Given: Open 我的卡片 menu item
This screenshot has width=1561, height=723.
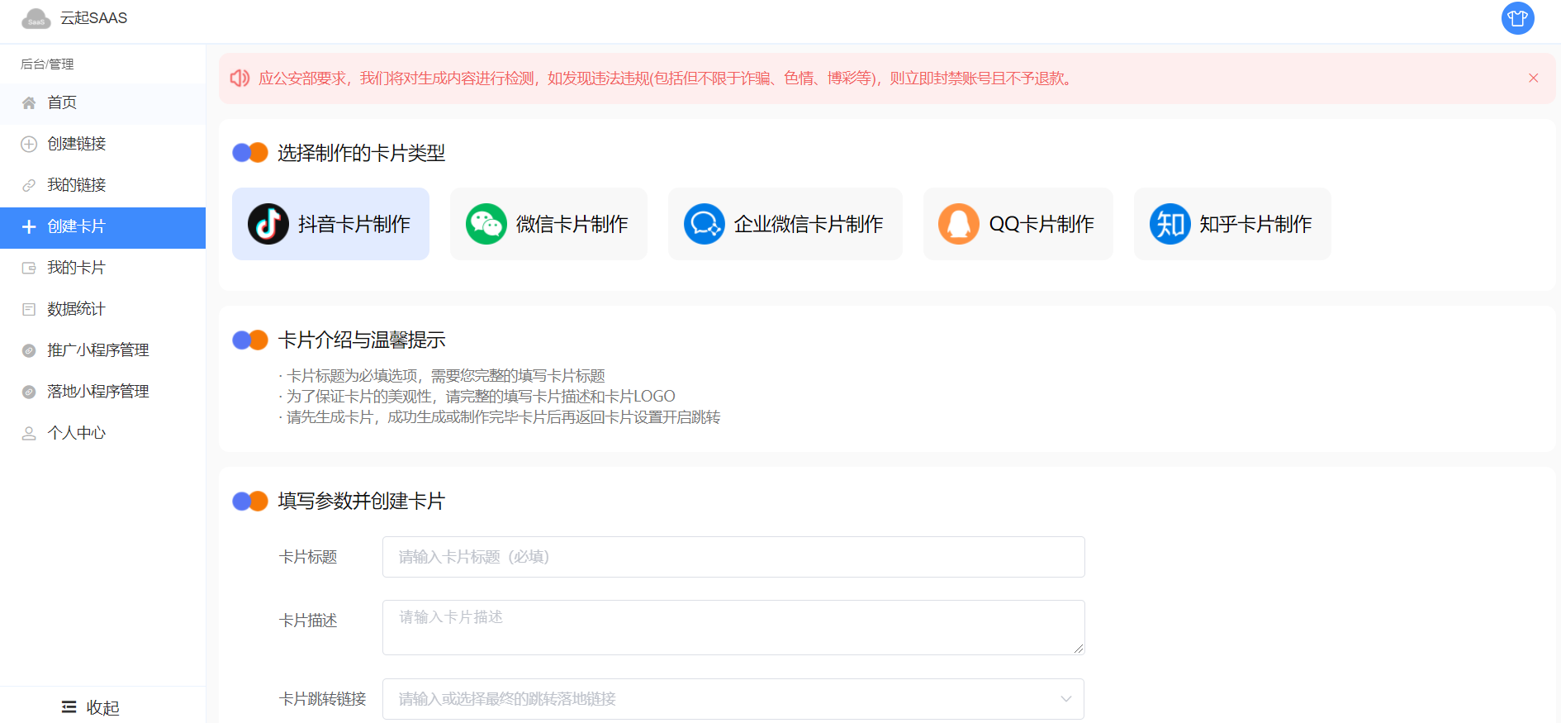Looking at the screenshot, I should 102,268.
